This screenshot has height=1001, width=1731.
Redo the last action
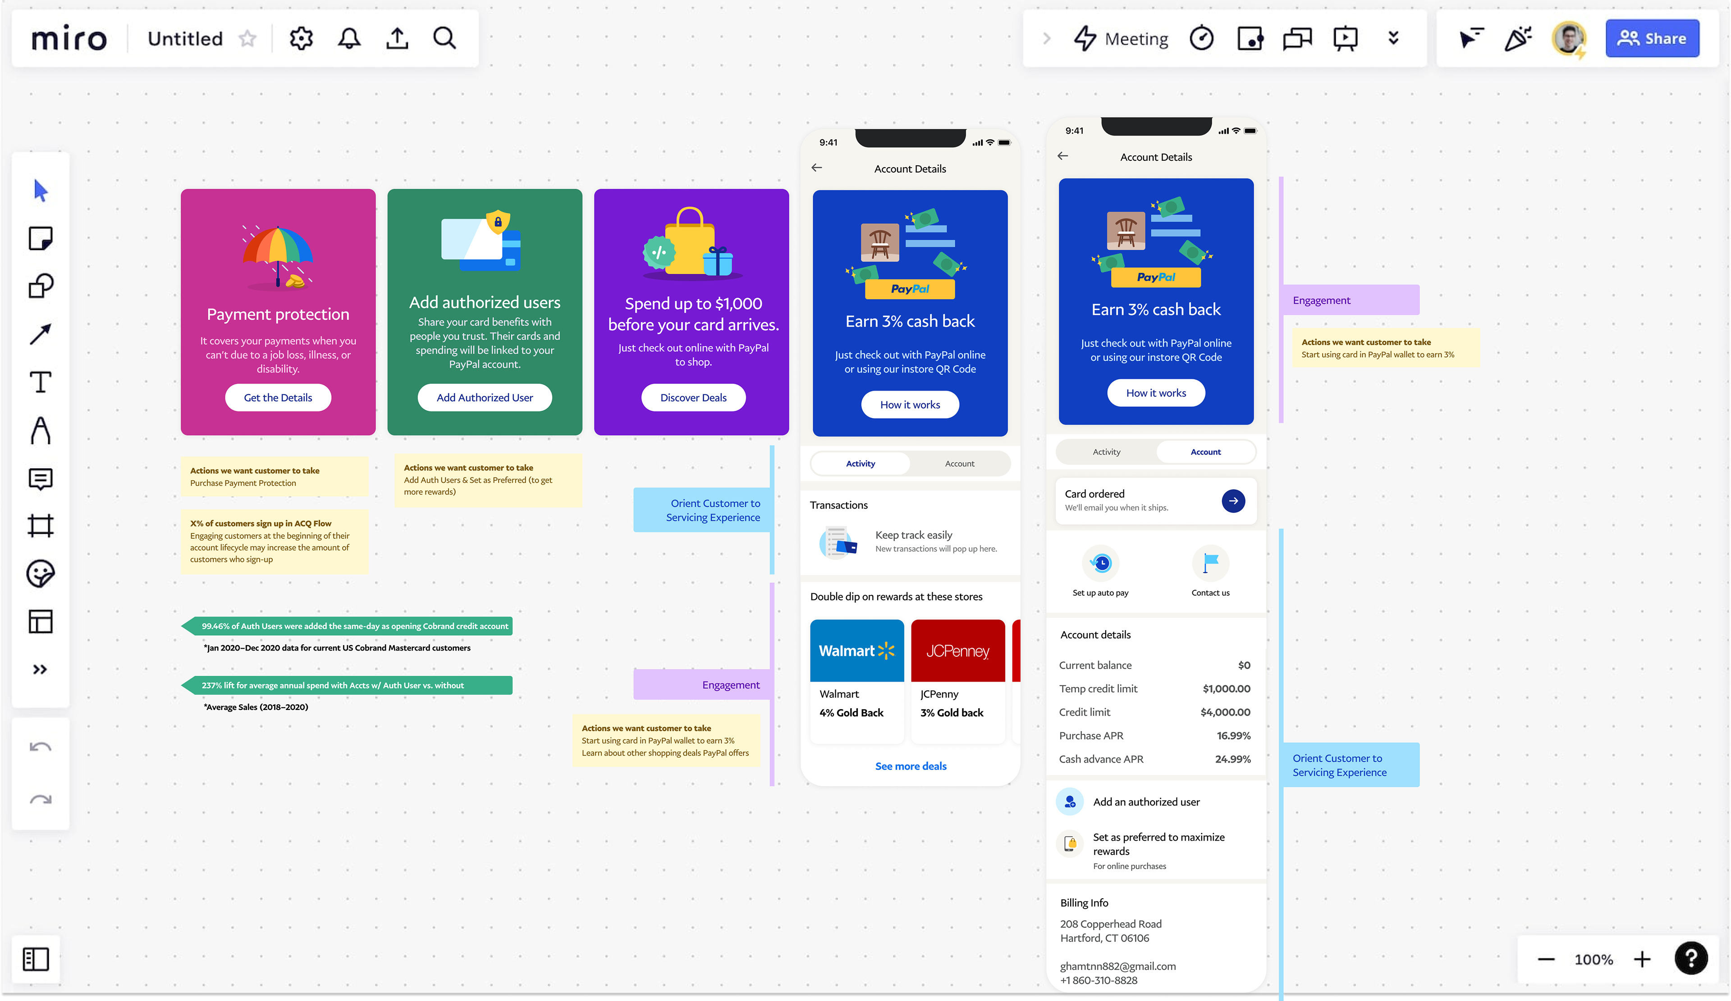(x=41, y=799)
